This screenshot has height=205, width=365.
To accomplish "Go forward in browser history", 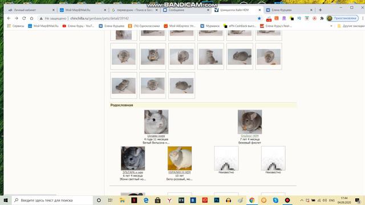I will pyautogui.click(x=17, y=18).
